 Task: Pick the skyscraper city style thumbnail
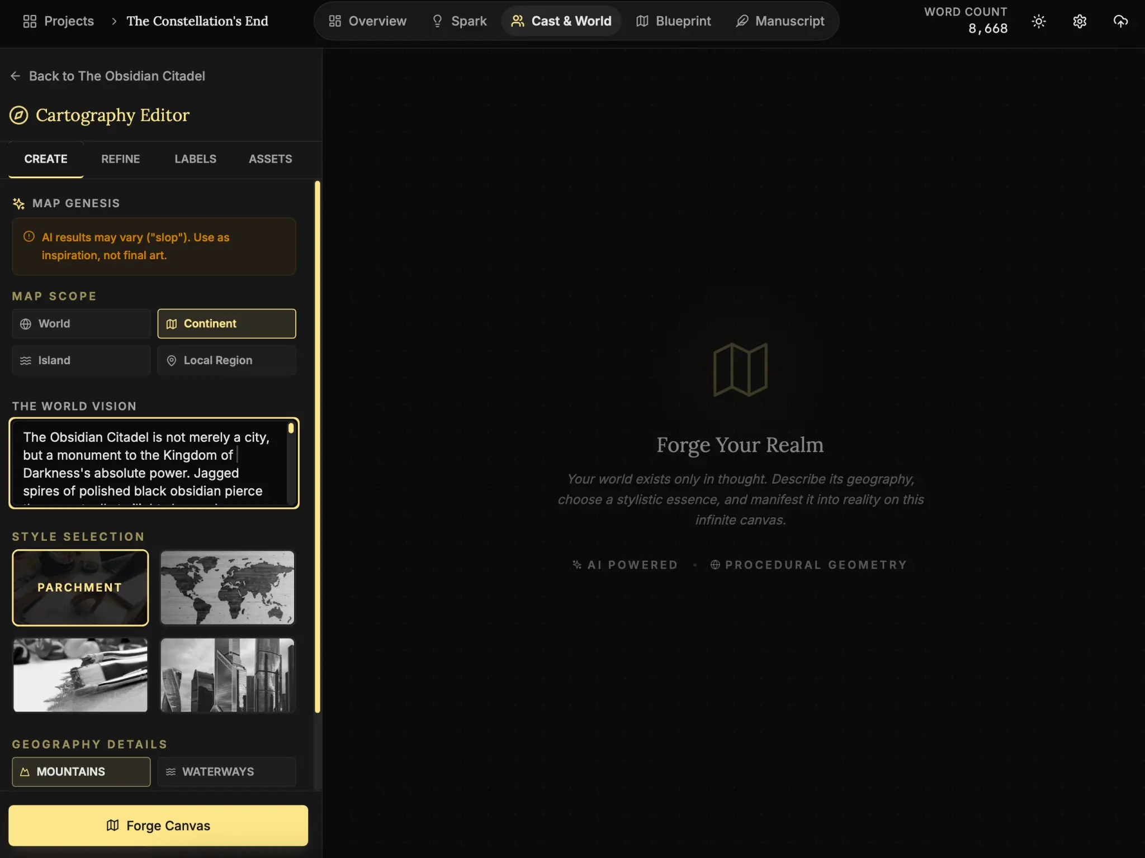227,675
